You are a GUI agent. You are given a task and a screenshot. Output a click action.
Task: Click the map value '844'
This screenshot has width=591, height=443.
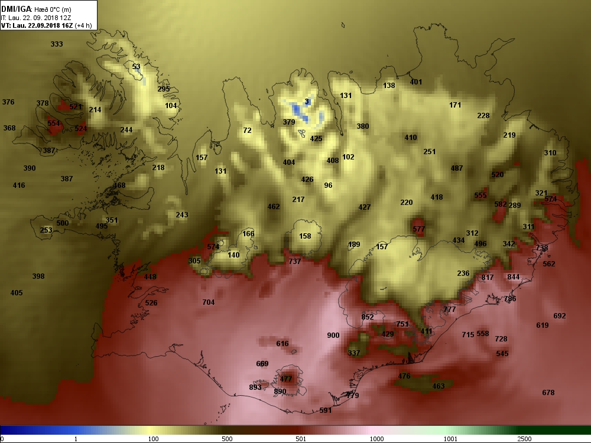coord(514,277)
